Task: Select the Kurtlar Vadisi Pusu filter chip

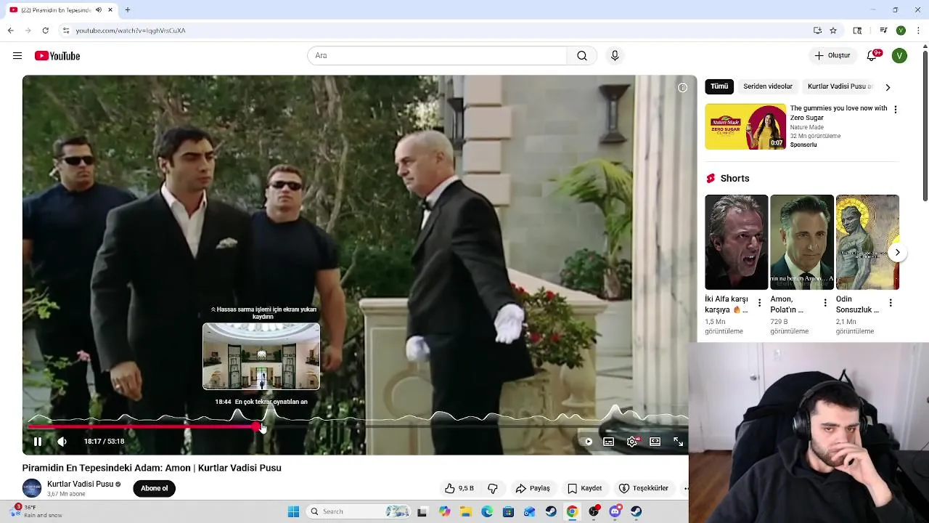Action: coord(840,86)
